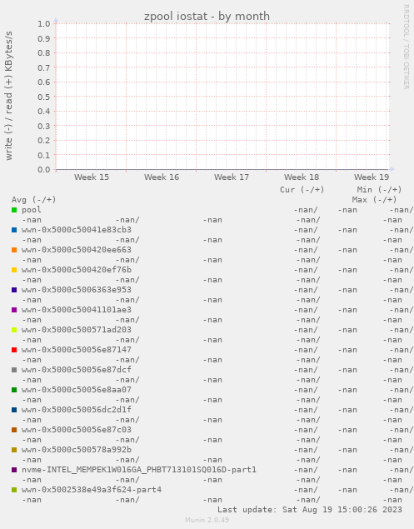Select the wwn-0x5000c50056e87c03 legend label
The height and width of the screenshot is (529, 414).
pyautogui.click(x=77, y=430)
